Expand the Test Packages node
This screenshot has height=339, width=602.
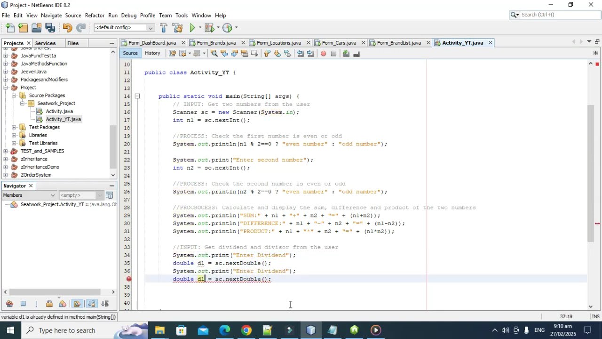click(x=14, y=127)
